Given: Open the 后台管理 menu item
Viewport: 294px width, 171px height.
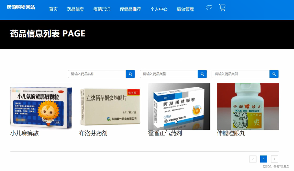Looking at the screenshot, I should pyautogui.click(x=185, y=9).
